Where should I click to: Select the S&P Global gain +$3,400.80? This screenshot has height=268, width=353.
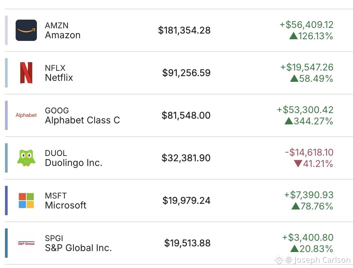[x=308, y=237]
